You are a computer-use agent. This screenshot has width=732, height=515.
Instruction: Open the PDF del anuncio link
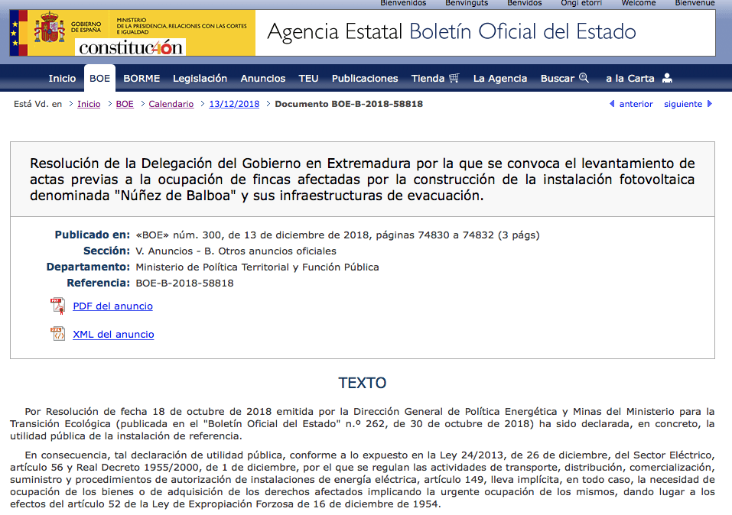pos(112,306)
